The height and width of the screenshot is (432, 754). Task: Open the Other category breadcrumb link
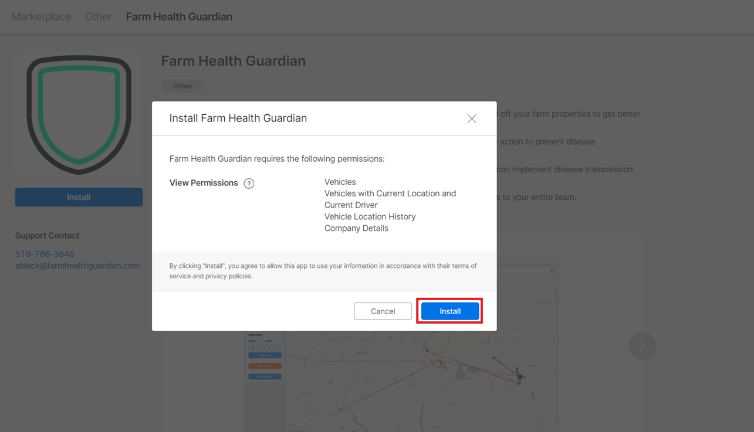click(x=98, y=17)
